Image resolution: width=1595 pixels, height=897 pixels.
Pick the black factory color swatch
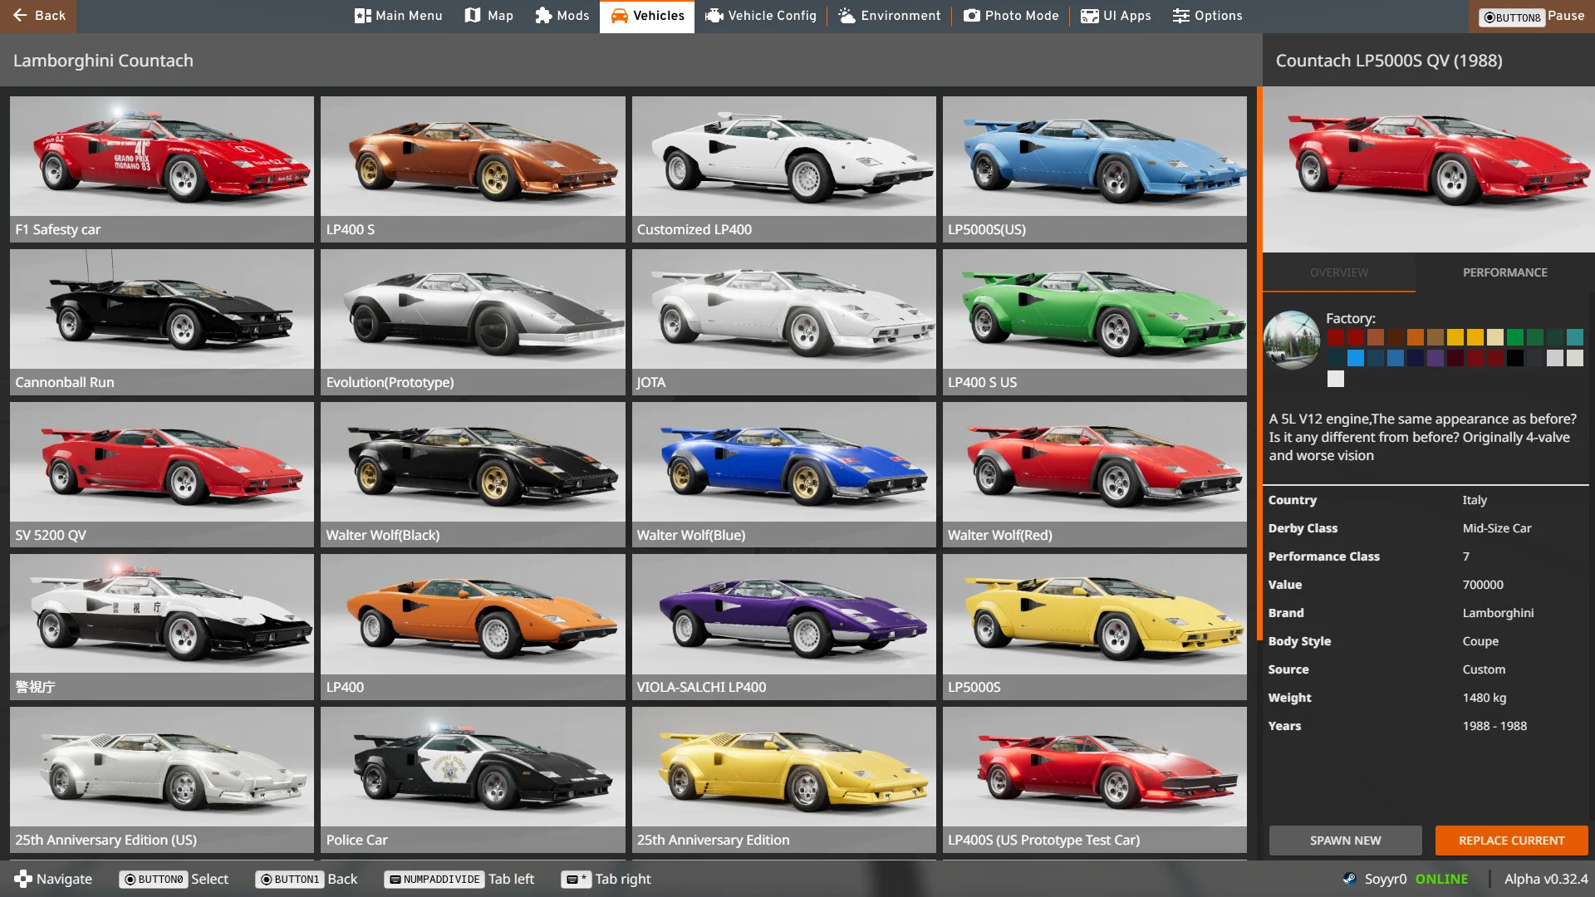pyautogui.click(x=1515, y=358)
